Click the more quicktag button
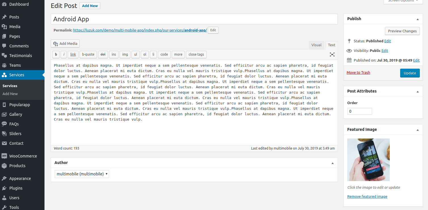The height and width of the screenshot is (210, 428). tap(178, 54)
